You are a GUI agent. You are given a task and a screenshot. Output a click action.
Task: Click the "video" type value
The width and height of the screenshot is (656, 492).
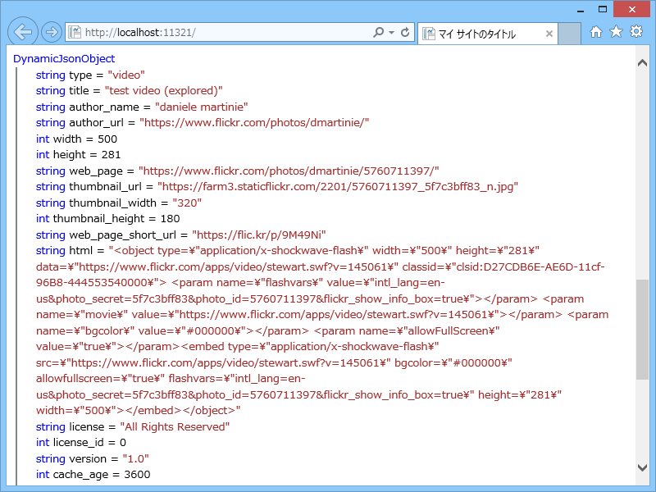tap(126, 75)
